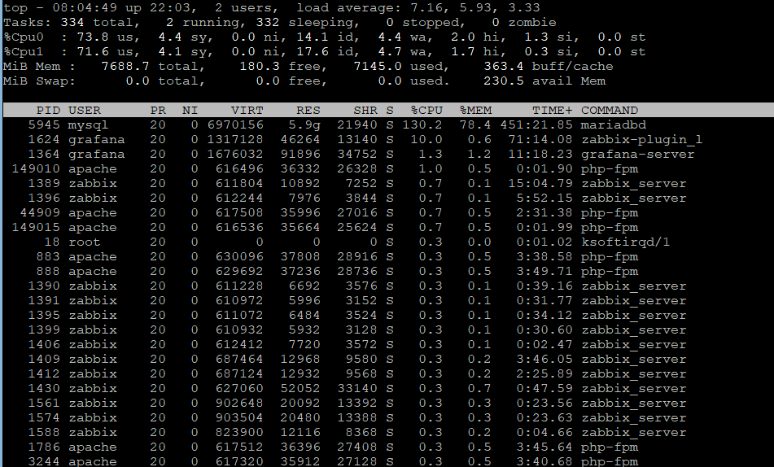Click the root user entry
This screenshot has height=467, width=774.
(85, 242)
